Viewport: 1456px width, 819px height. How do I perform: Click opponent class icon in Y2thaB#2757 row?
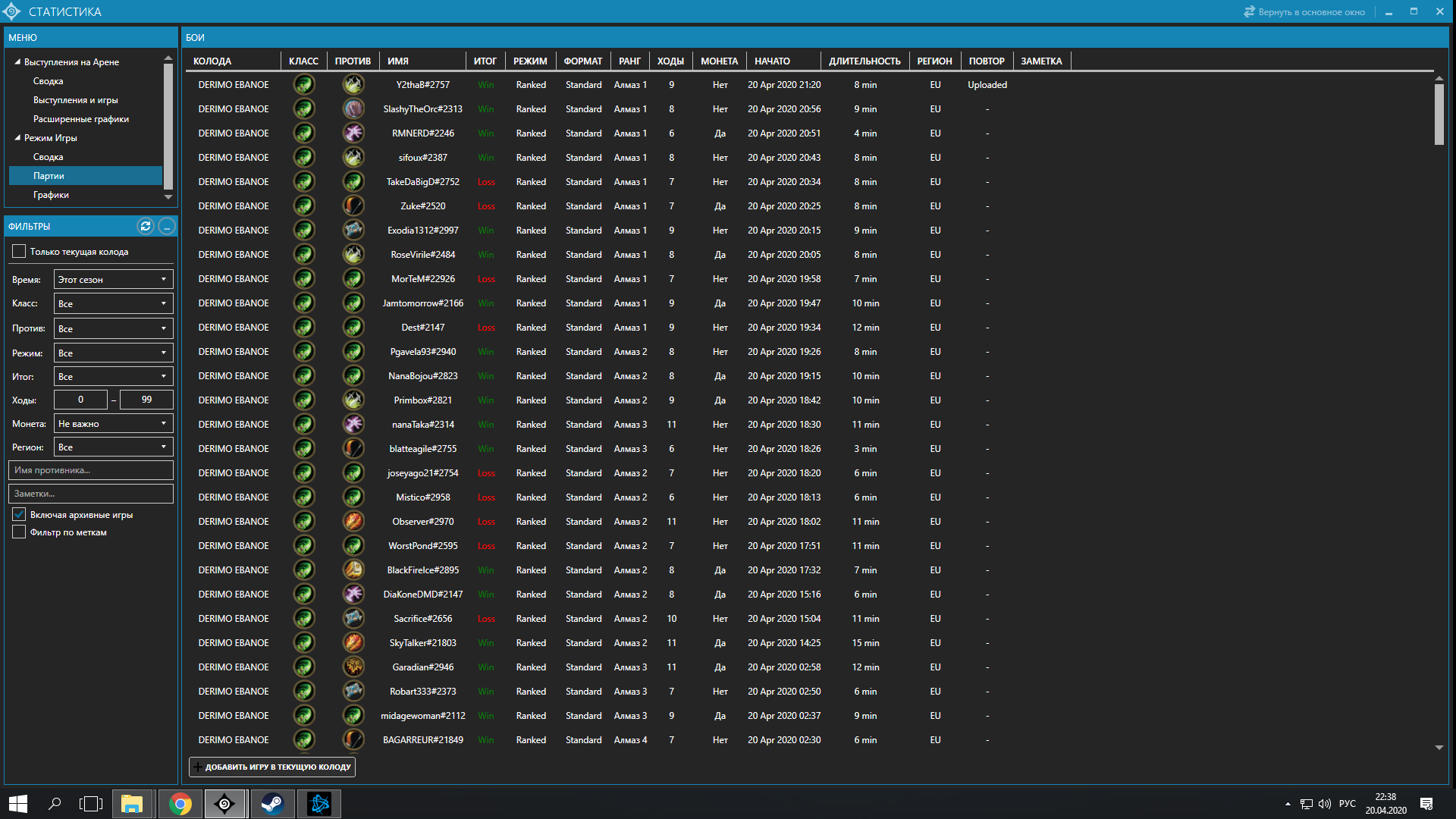[x=353, y=85]
